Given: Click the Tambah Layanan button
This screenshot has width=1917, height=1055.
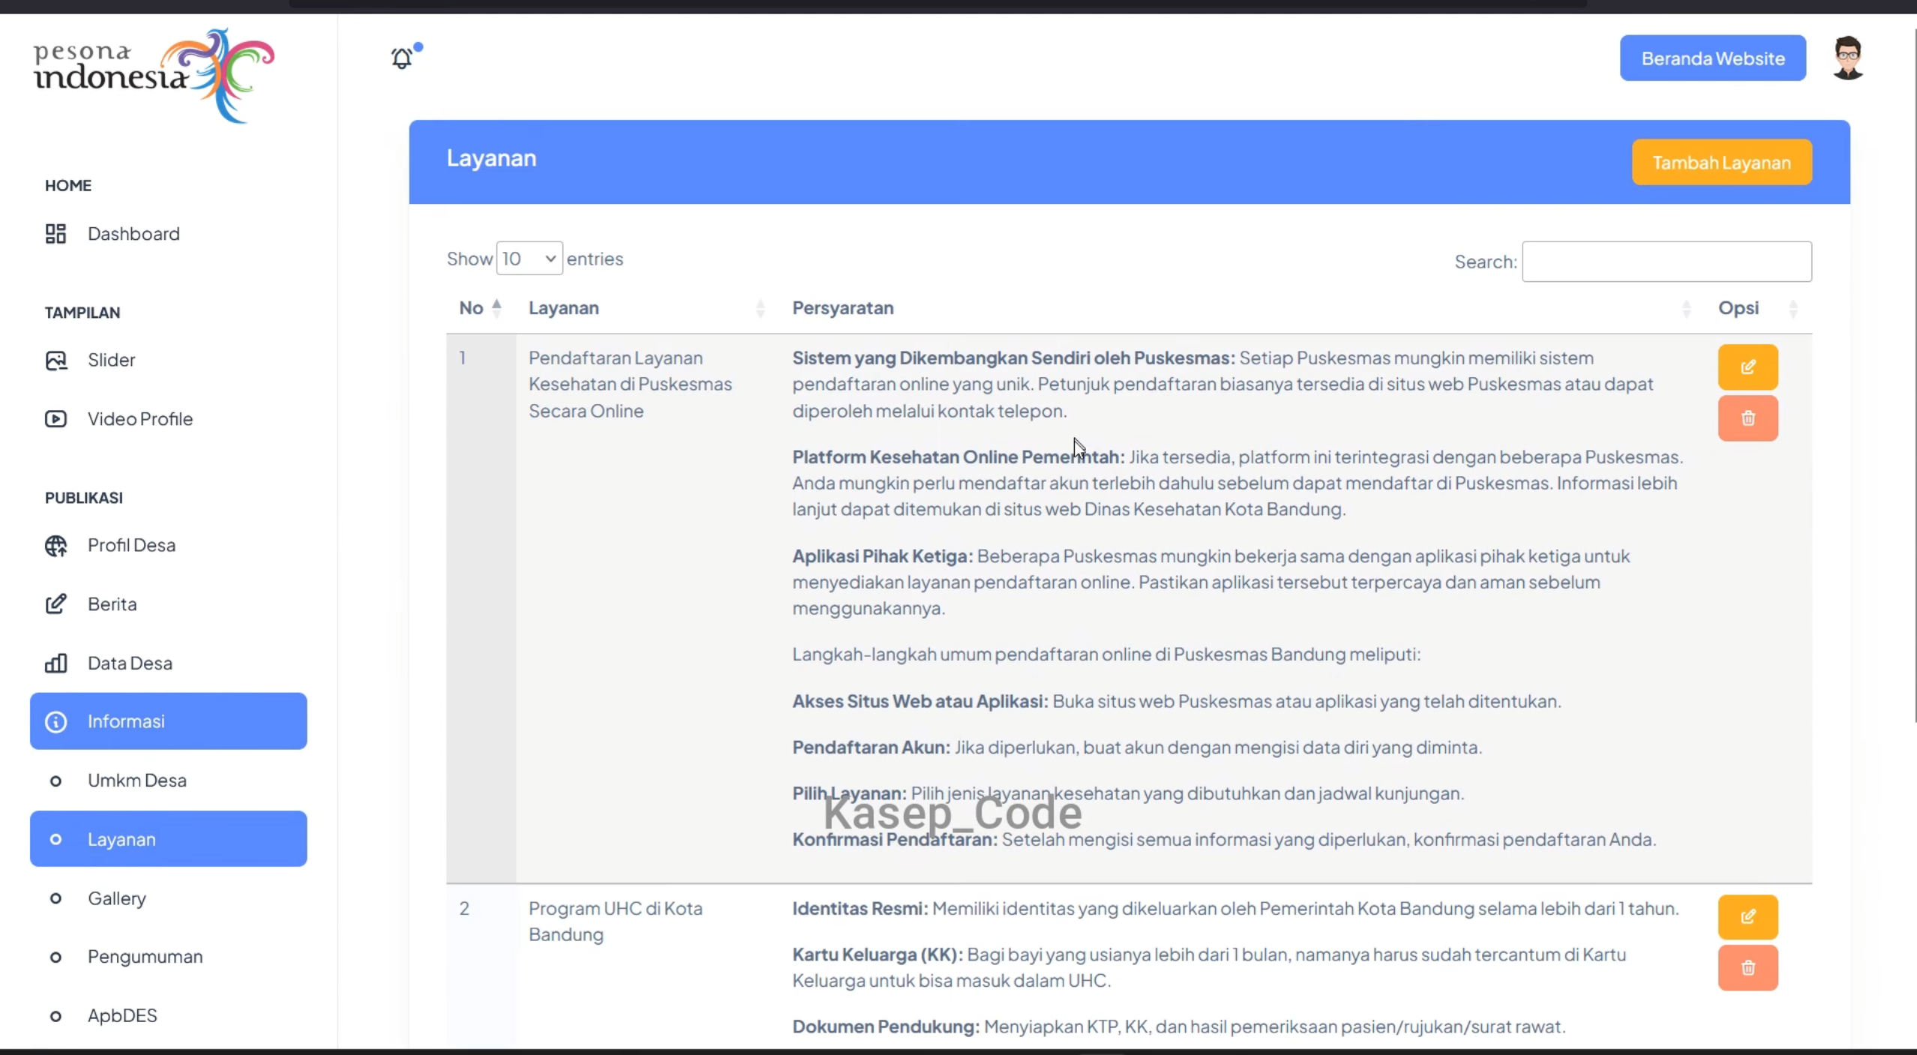Looking at the screenshot, I should coord(1721,163).
